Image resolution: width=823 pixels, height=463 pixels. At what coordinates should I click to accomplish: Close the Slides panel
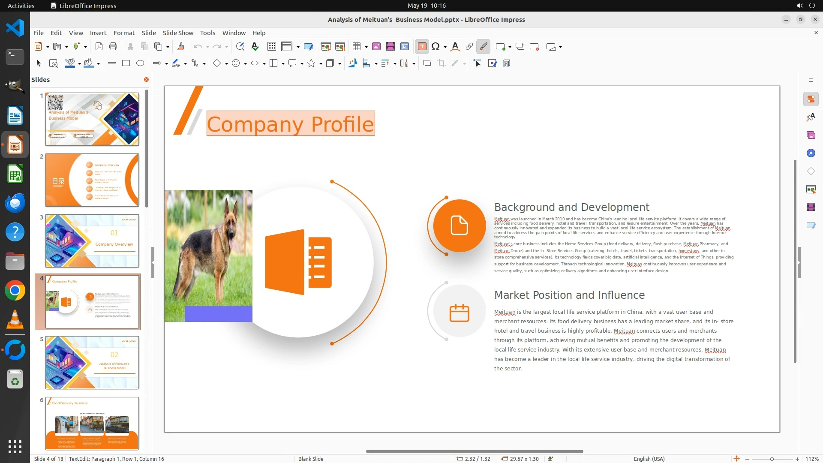click(x=146, y=79)
